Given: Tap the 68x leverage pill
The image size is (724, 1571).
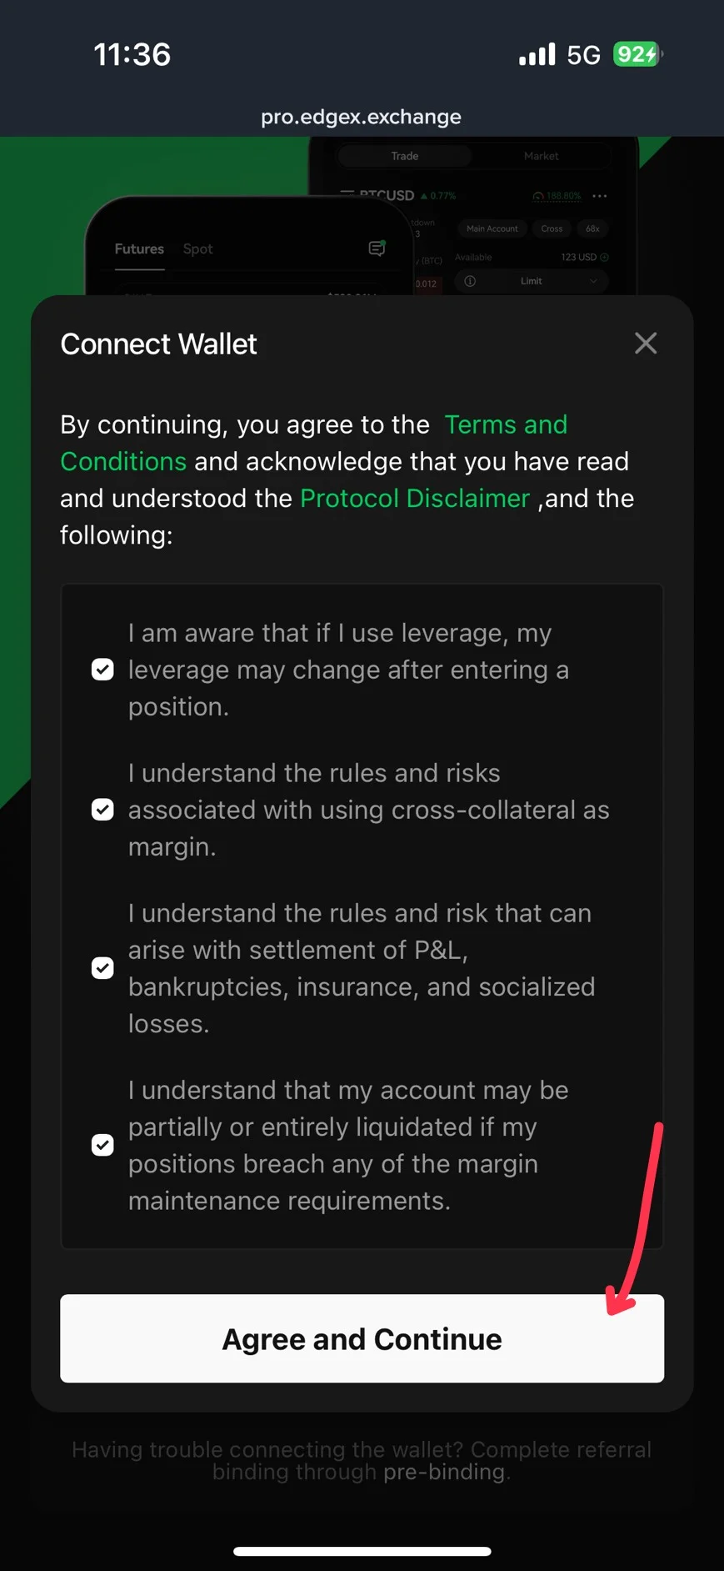Looking at the screenshot, I should pos(592,228).
